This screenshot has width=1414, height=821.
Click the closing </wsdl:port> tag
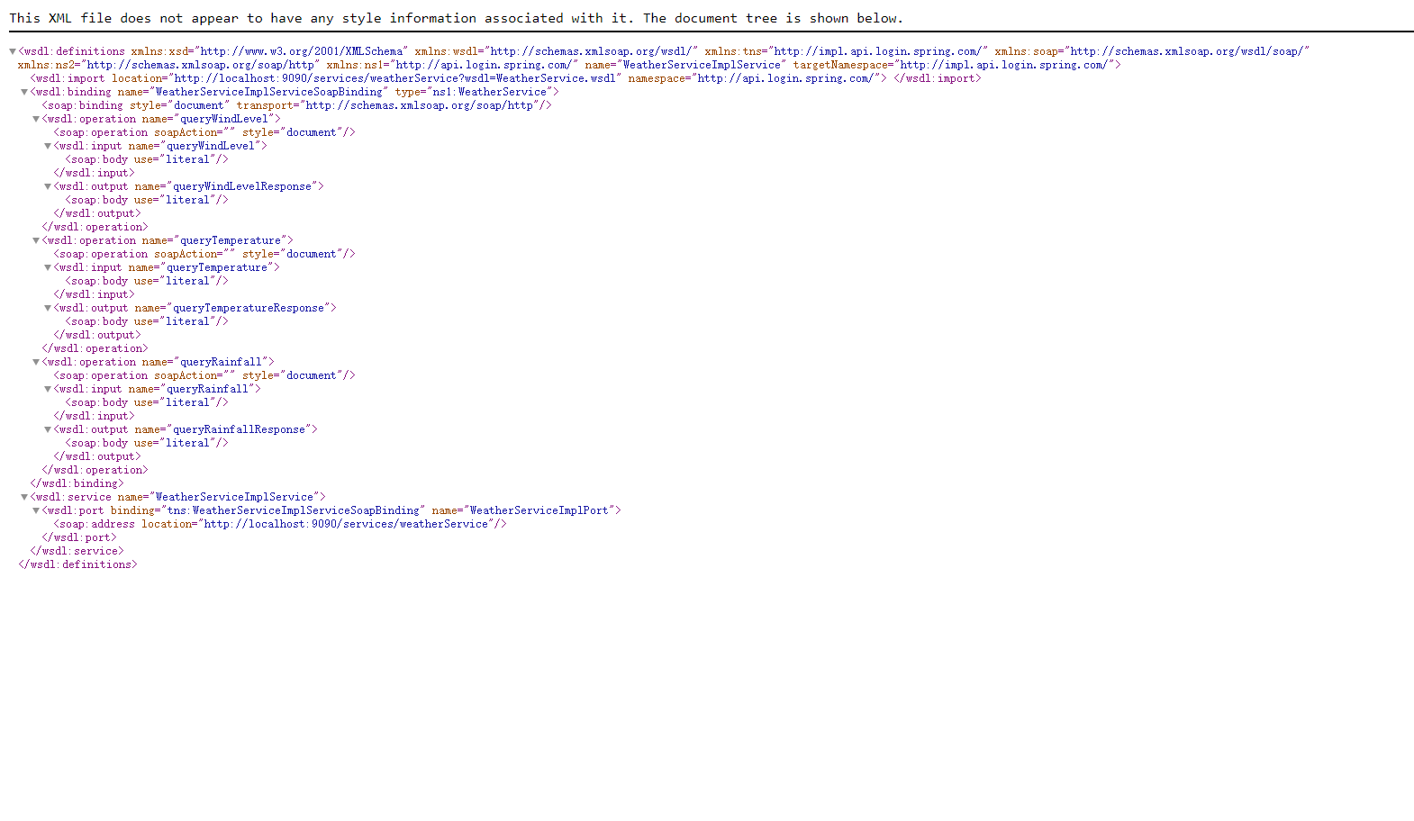[79, 537]
